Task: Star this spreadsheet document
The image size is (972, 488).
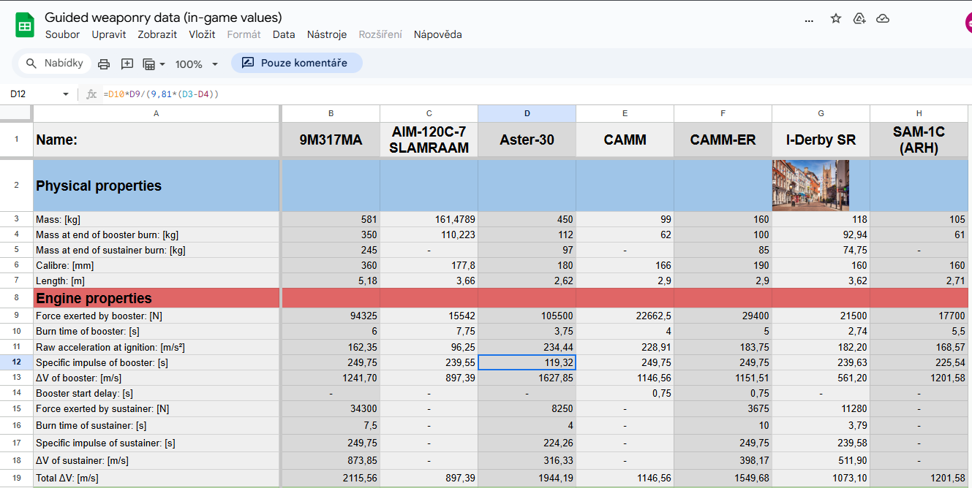Action: (x=836, y=19)
